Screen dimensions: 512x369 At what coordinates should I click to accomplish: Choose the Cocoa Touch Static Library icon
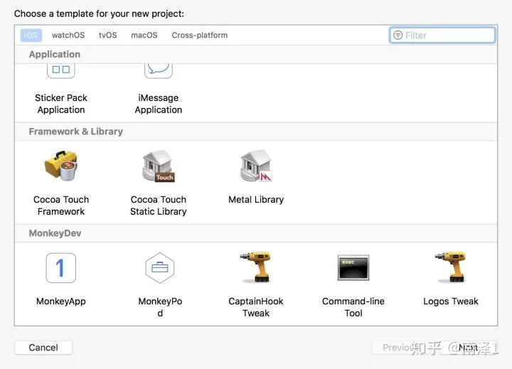coord(159,166)
